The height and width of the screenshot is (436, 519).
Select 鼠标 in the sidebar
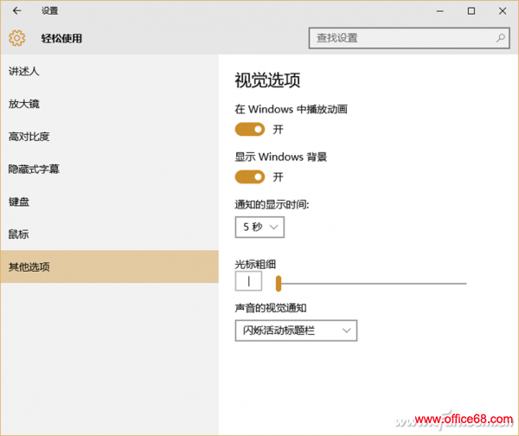[109, 234]
